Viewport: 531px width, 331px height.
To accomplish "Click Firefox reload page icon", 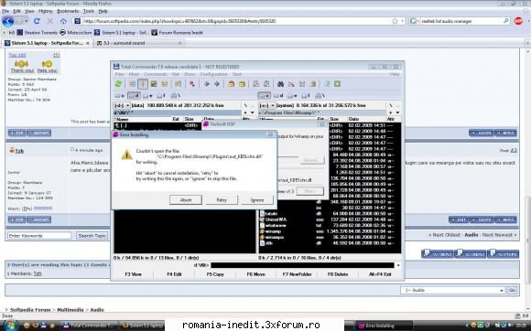I will click(37, 21).
